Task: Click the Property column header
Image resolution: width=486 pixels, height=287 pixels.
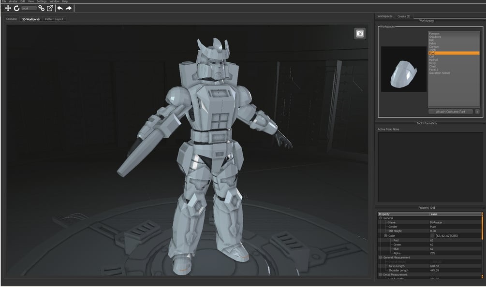Action: (x=404, y=214)
